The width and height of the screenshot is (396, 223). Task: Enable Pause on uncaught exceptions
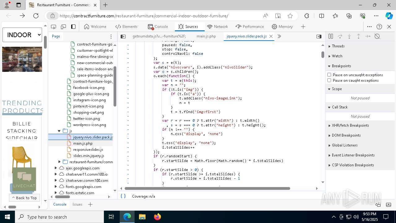click(329, 75)
